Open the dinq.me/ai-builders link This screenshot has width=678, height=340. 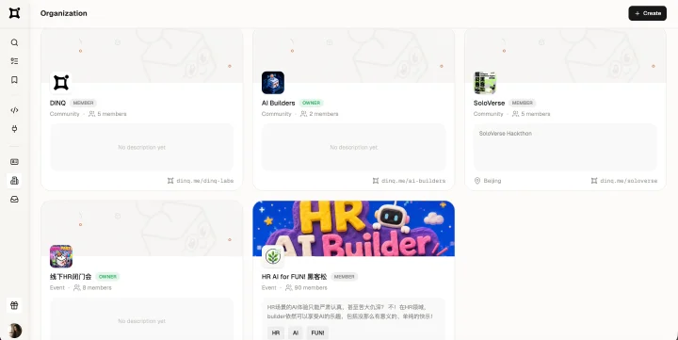tap(409, 181)
